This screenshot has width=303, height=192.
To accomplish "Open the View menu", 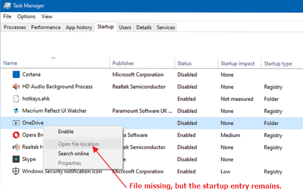I will (47, 16).
